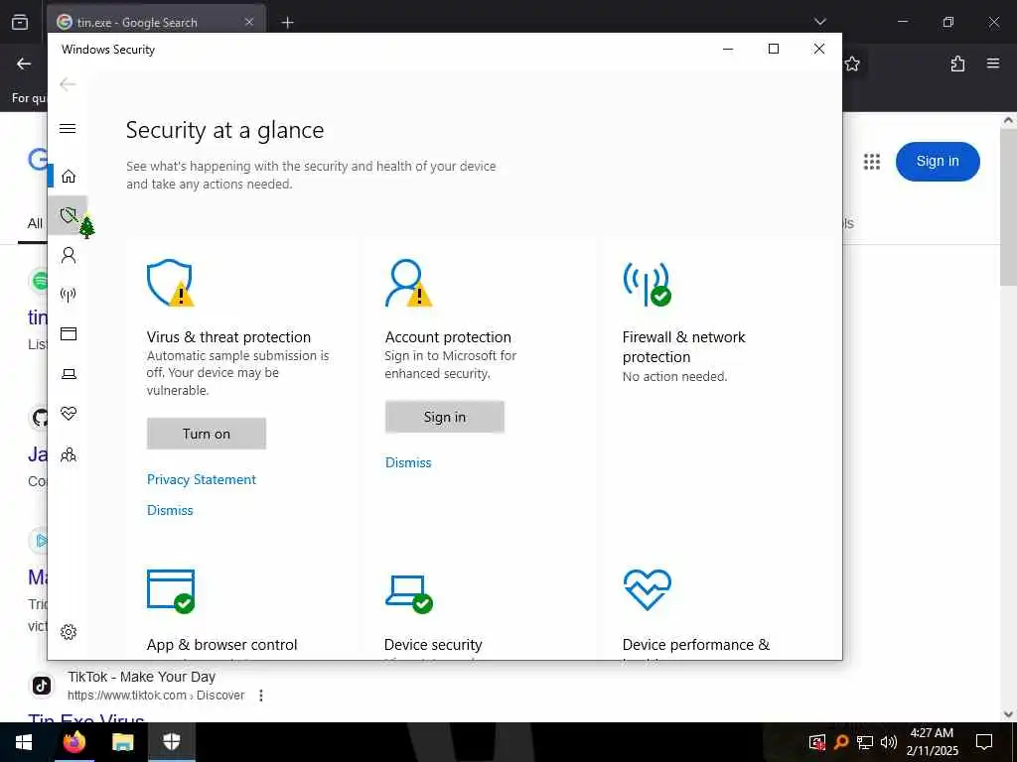The height and width of the screenshot is (762, 1017).
Task: Open the Windows Security hamburger menu
Action: pyautogui.click(x=68, y=128)
